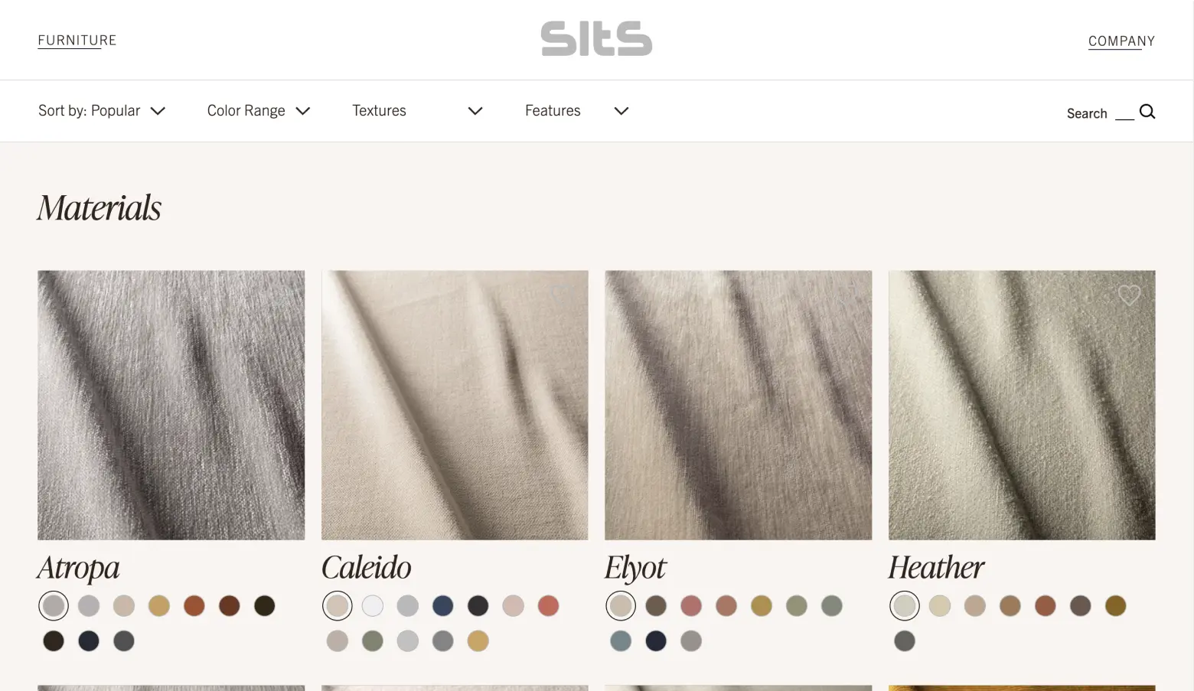
Task: Open the Features filter dropdown
Action: [577, 111]
